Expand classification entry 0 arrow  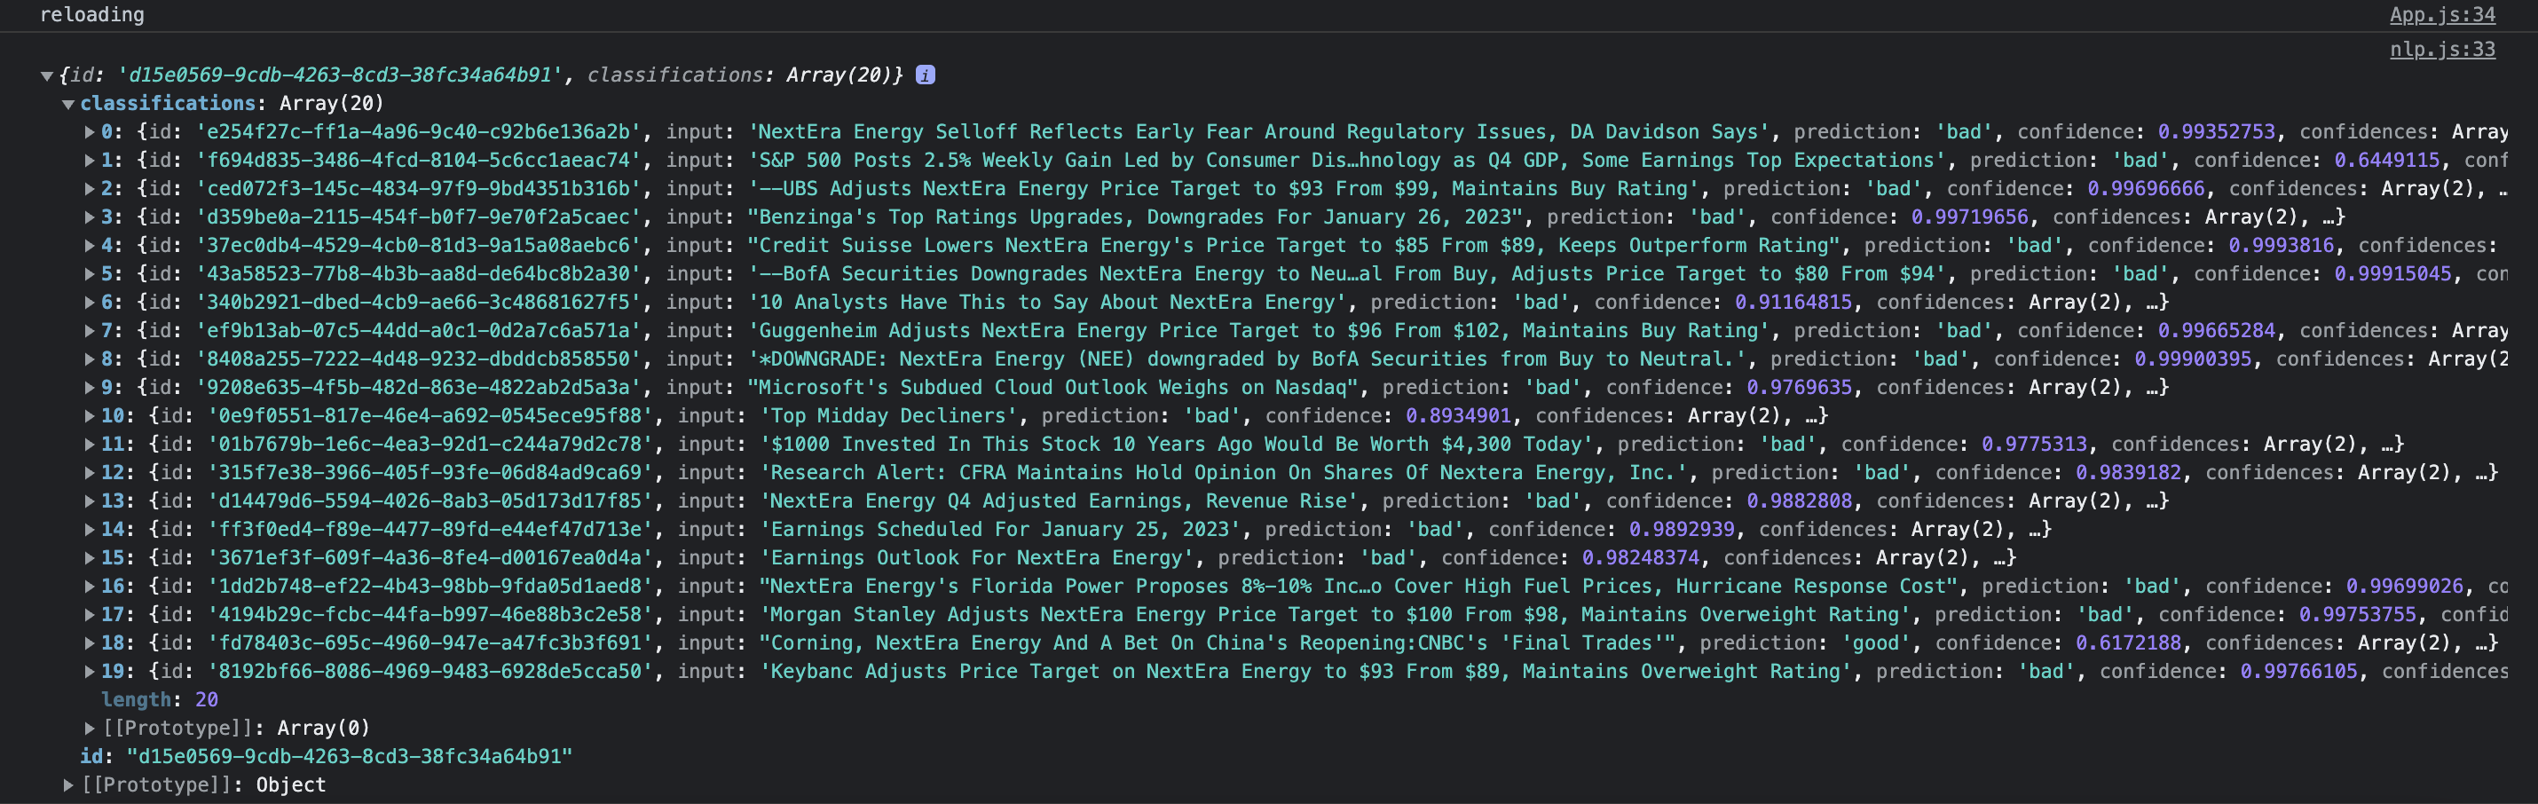pyautogui.click(x=90, y=132)
